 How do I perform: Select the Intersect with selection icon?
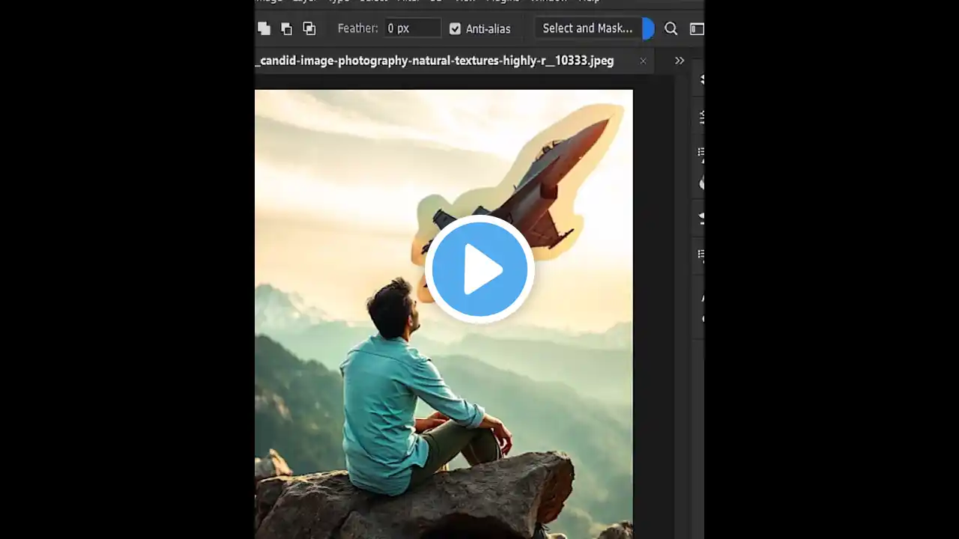pos(309,28)
